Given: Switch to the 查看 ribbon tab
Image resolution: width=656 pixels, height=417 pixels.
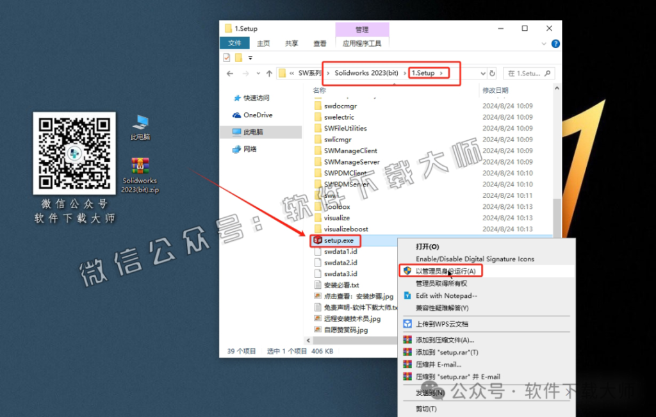Looking at the screenshot, I should 320,43.
